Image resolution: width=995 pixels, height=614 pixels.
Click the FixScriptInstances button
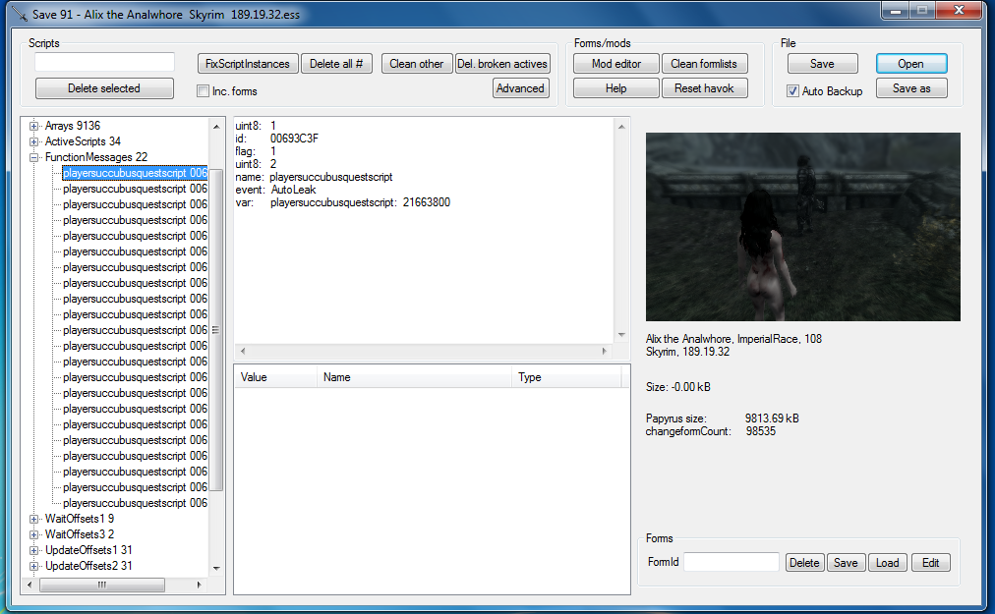pos(248,64)
